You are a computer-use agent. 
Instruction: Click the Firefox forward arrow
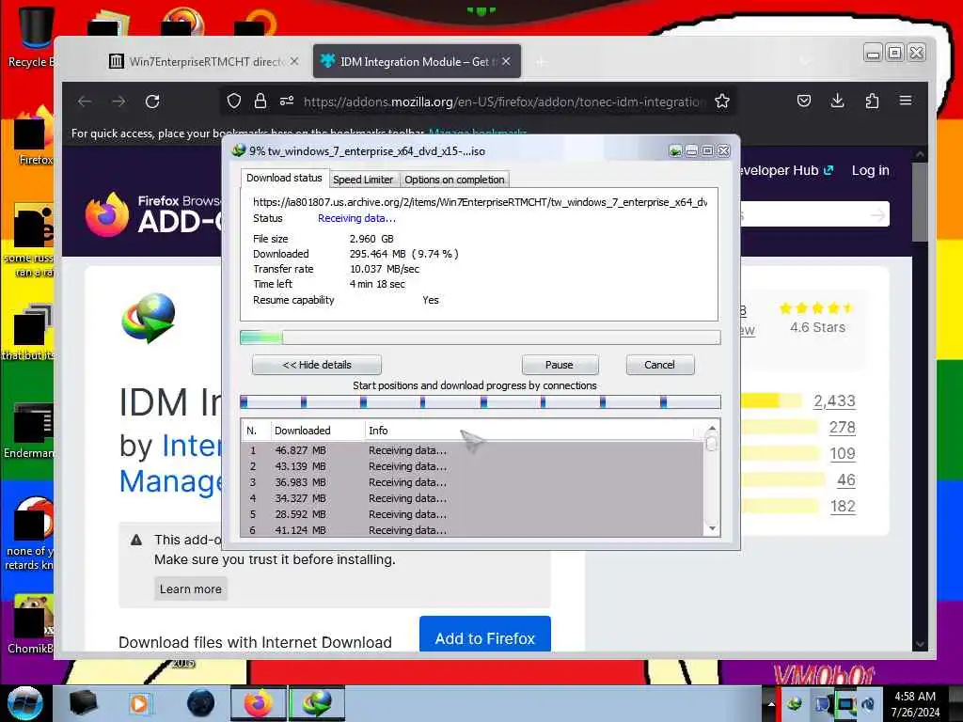[x=118, y=102]
